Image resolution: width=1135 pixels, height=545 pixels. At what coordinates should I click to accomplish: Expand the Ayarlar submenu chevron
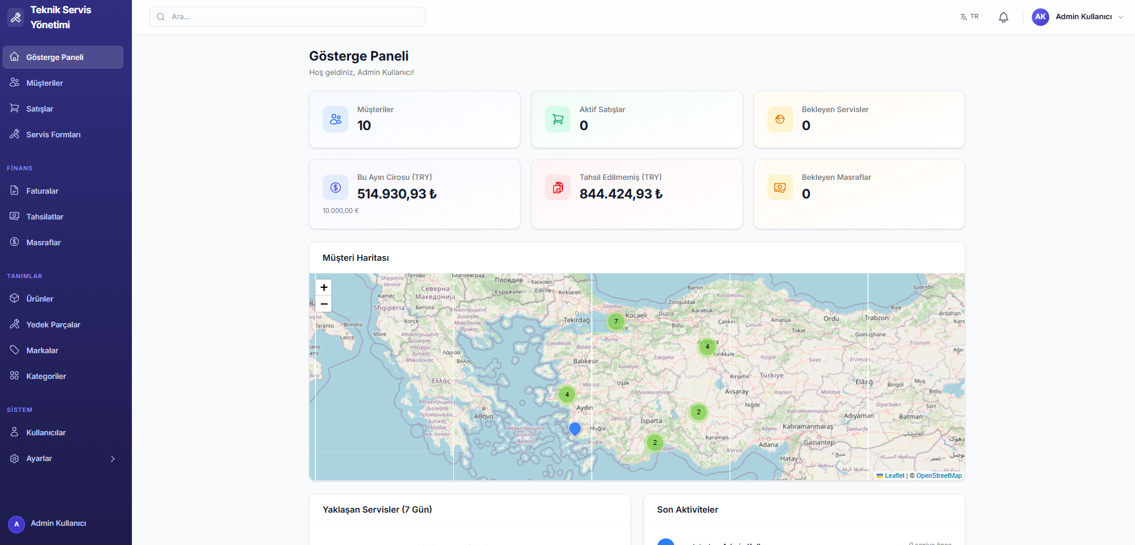pos(113,459)
